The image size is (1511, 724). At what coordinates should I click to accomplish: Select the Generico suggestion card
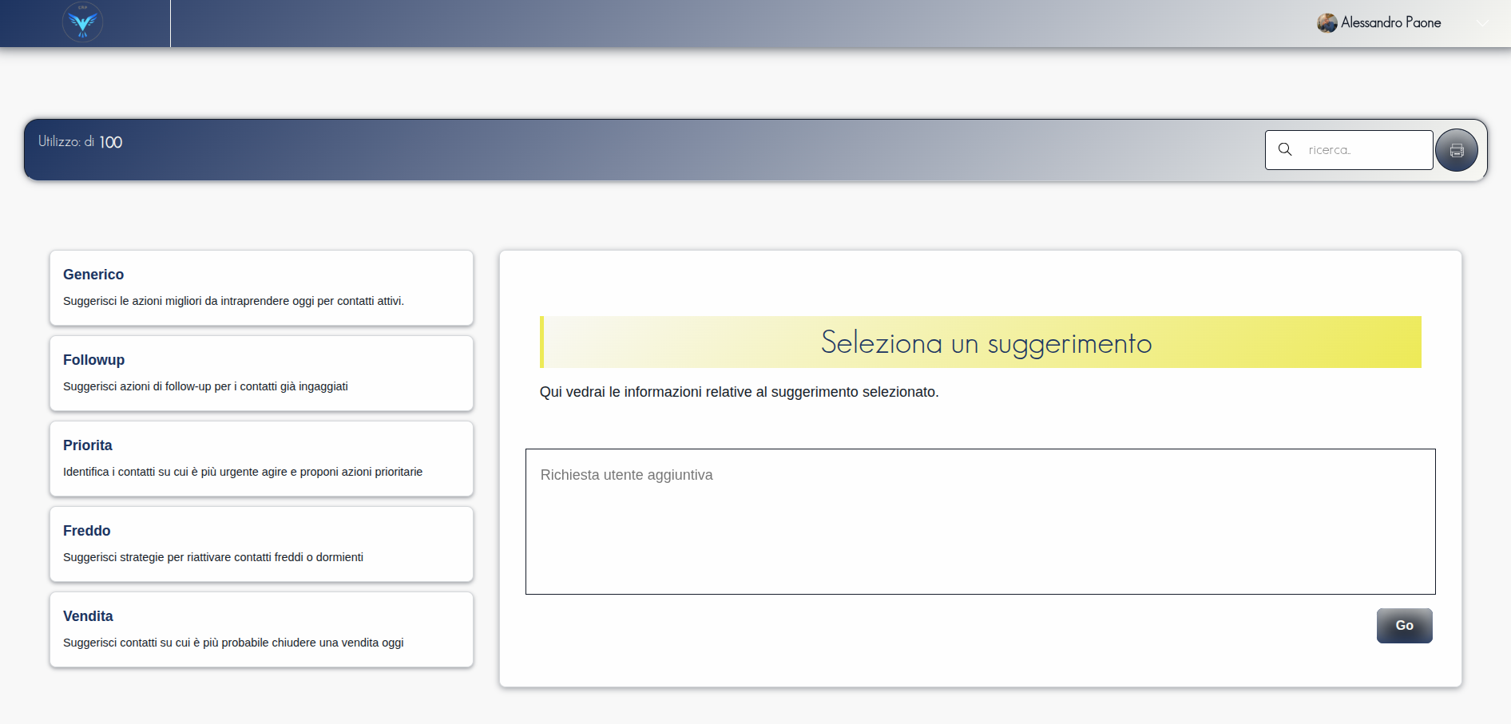tap(261, 287)
